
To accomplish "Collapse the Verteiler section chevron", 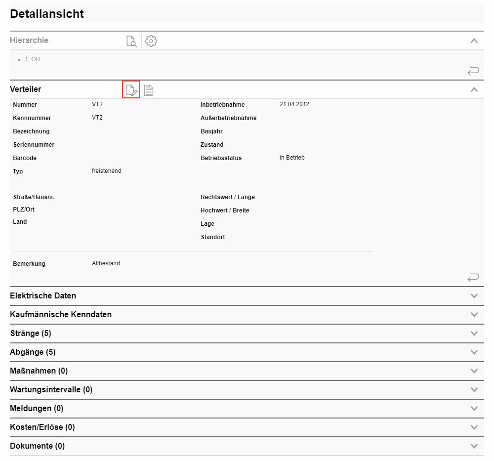I will (x=474, y=89).
